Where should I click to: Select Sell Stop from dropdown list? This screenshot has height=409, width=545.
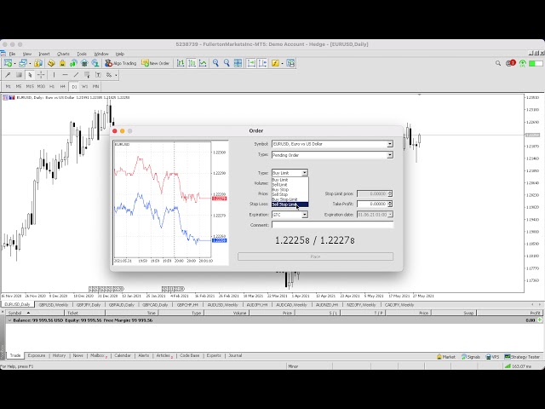pyautogui.click(x=290, y=194)
